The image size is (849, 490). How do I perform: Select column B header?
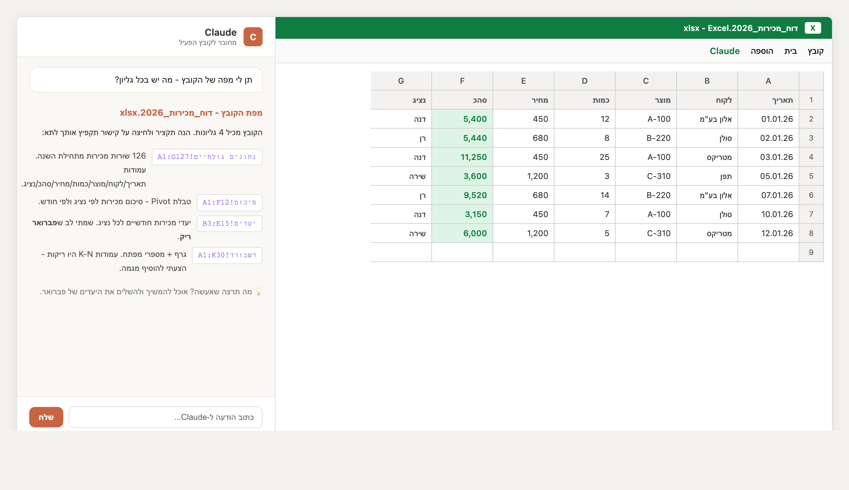(x=707, y=81)
